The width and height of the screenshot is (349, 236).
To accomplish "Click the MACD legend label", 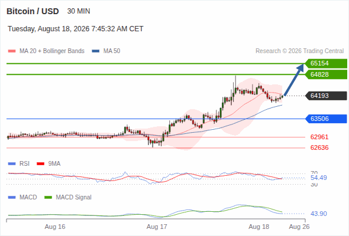I will [x=28, y=198].
